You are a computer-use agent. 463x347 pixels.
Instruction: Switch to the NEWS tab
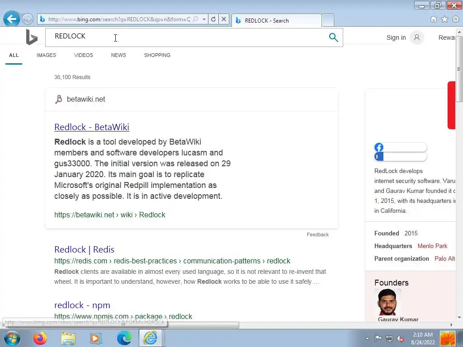pyautogui.click(x=118, y=55)
